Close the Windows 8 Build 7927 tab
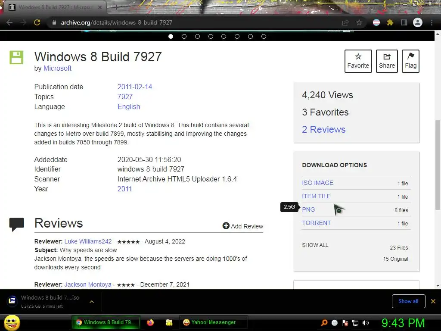 [x=100, y=8]
